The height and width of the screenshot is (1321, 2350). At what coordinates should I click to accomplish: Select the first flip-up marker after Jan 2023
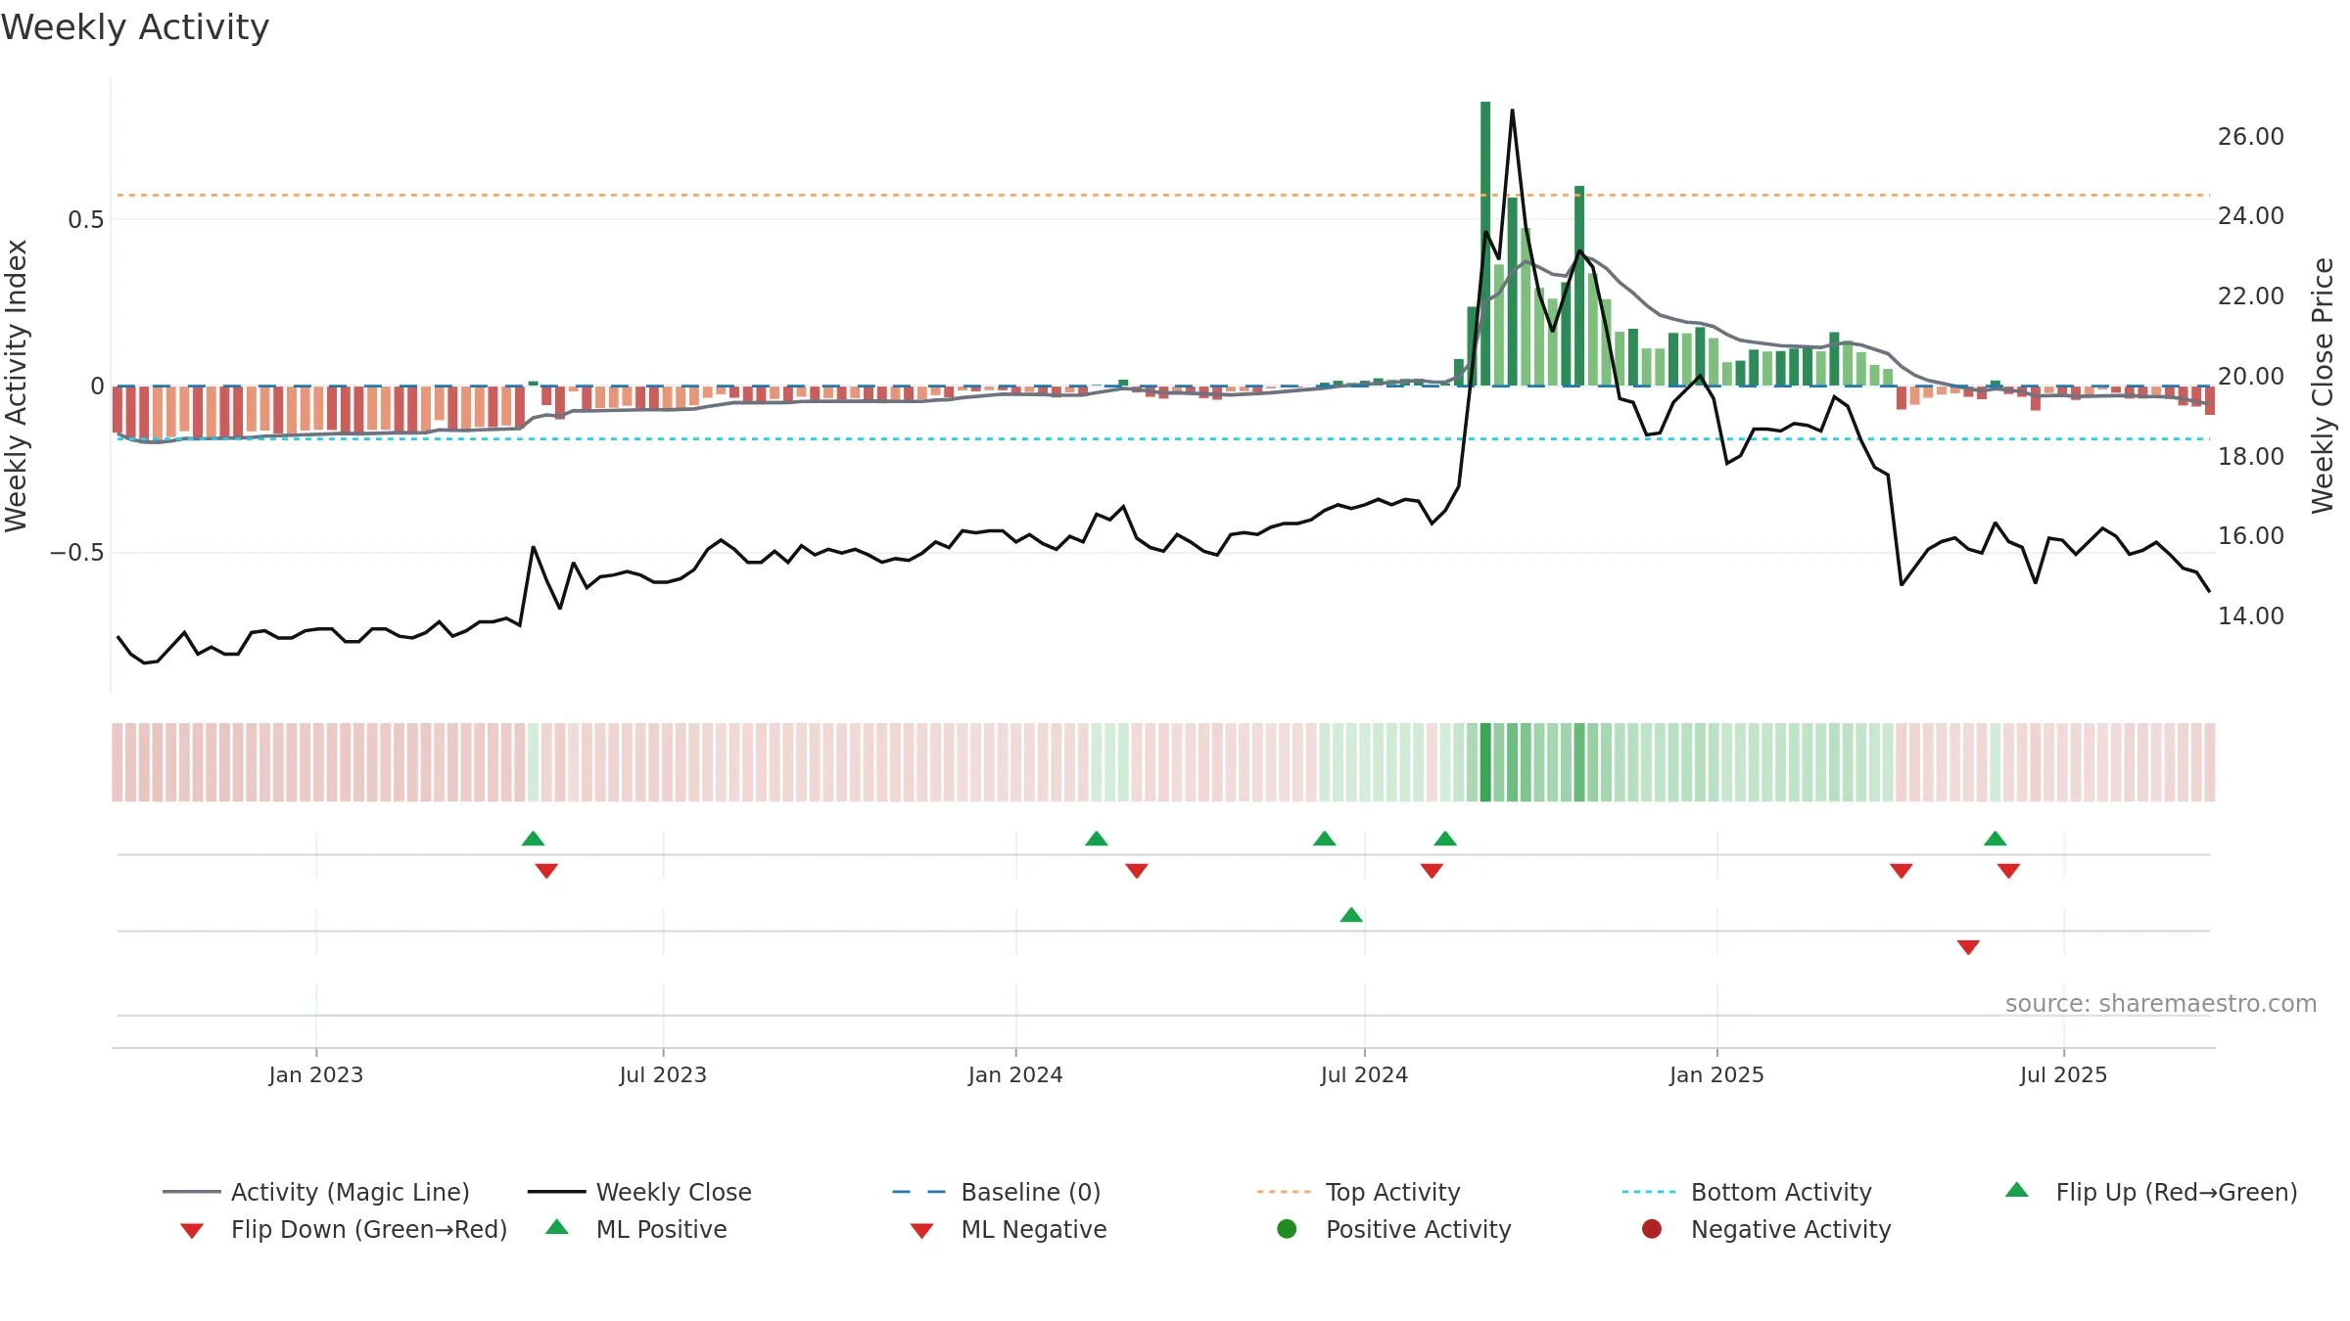(x=533, y=839)
